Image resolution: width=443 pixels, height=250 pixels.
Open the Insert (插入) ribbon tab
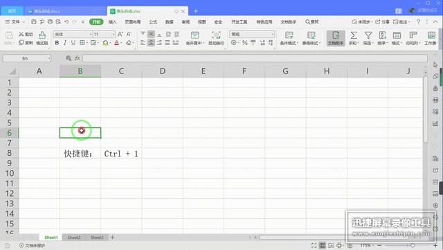pyautogui.click(x=112, y=21)
